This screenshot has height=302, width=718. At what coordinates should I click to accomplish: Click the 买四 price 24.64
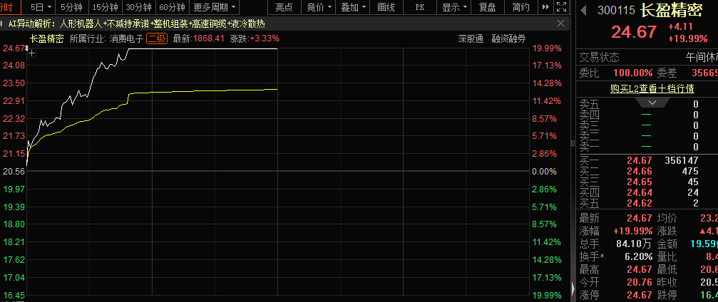pyautogui.click(x=640, y=192)
